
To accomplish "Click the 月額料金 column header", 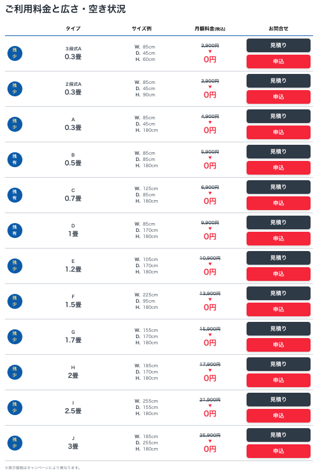I will tap(210, 29).
